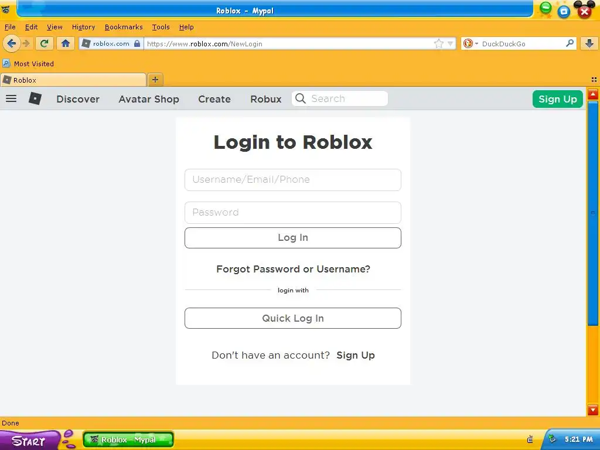Click the Password field
Viewport: 600px width, 450px height.
293,212
